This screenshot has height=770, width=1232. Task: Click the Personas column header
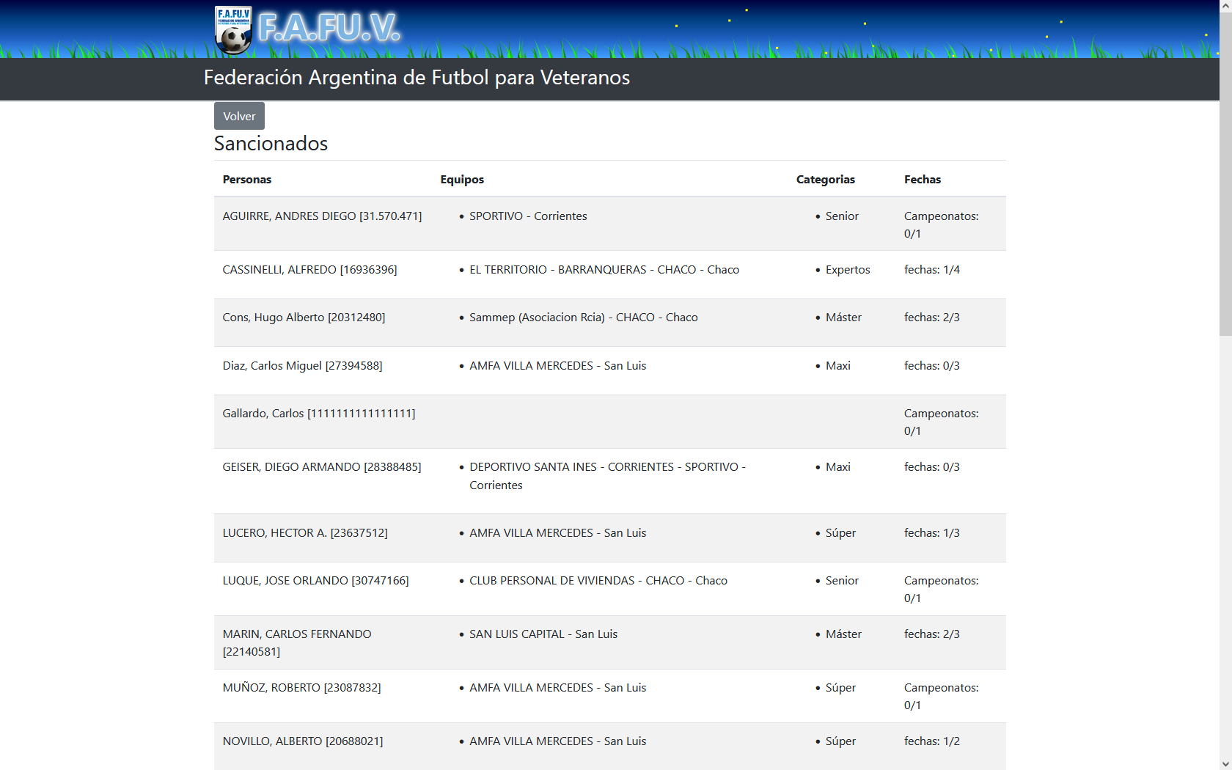tap(247, 180)
